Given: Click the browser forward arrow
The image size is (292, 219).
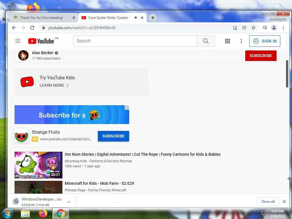Looking at the screenshot, I should coord(23,28).
